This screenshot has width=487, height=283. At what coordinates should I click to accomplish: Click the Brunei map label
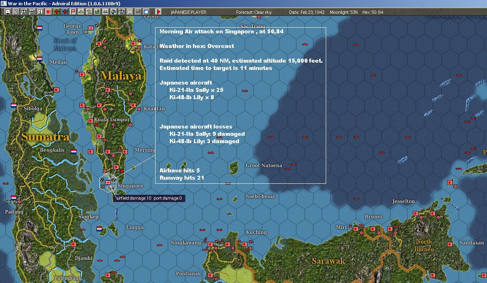[x=373, y=217]
